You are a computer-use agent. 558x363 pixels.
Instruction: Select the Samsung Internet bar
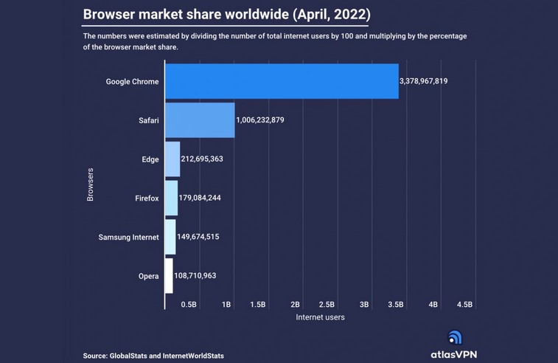pyautogui.click(x=170, y=237)
